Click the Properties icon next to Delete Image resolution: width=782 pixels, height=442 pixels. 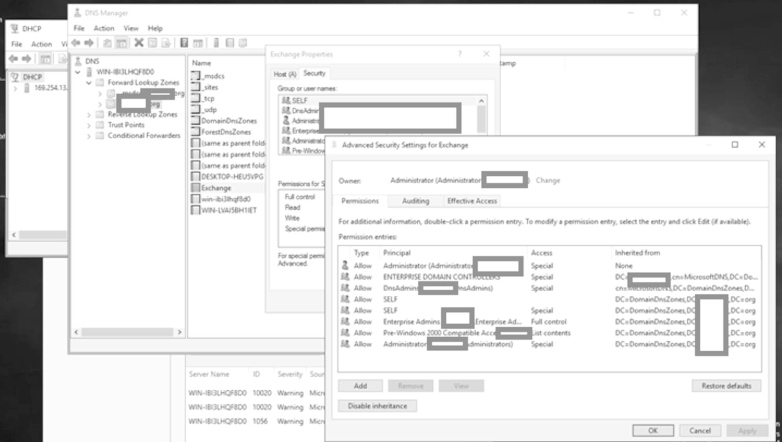152,43
